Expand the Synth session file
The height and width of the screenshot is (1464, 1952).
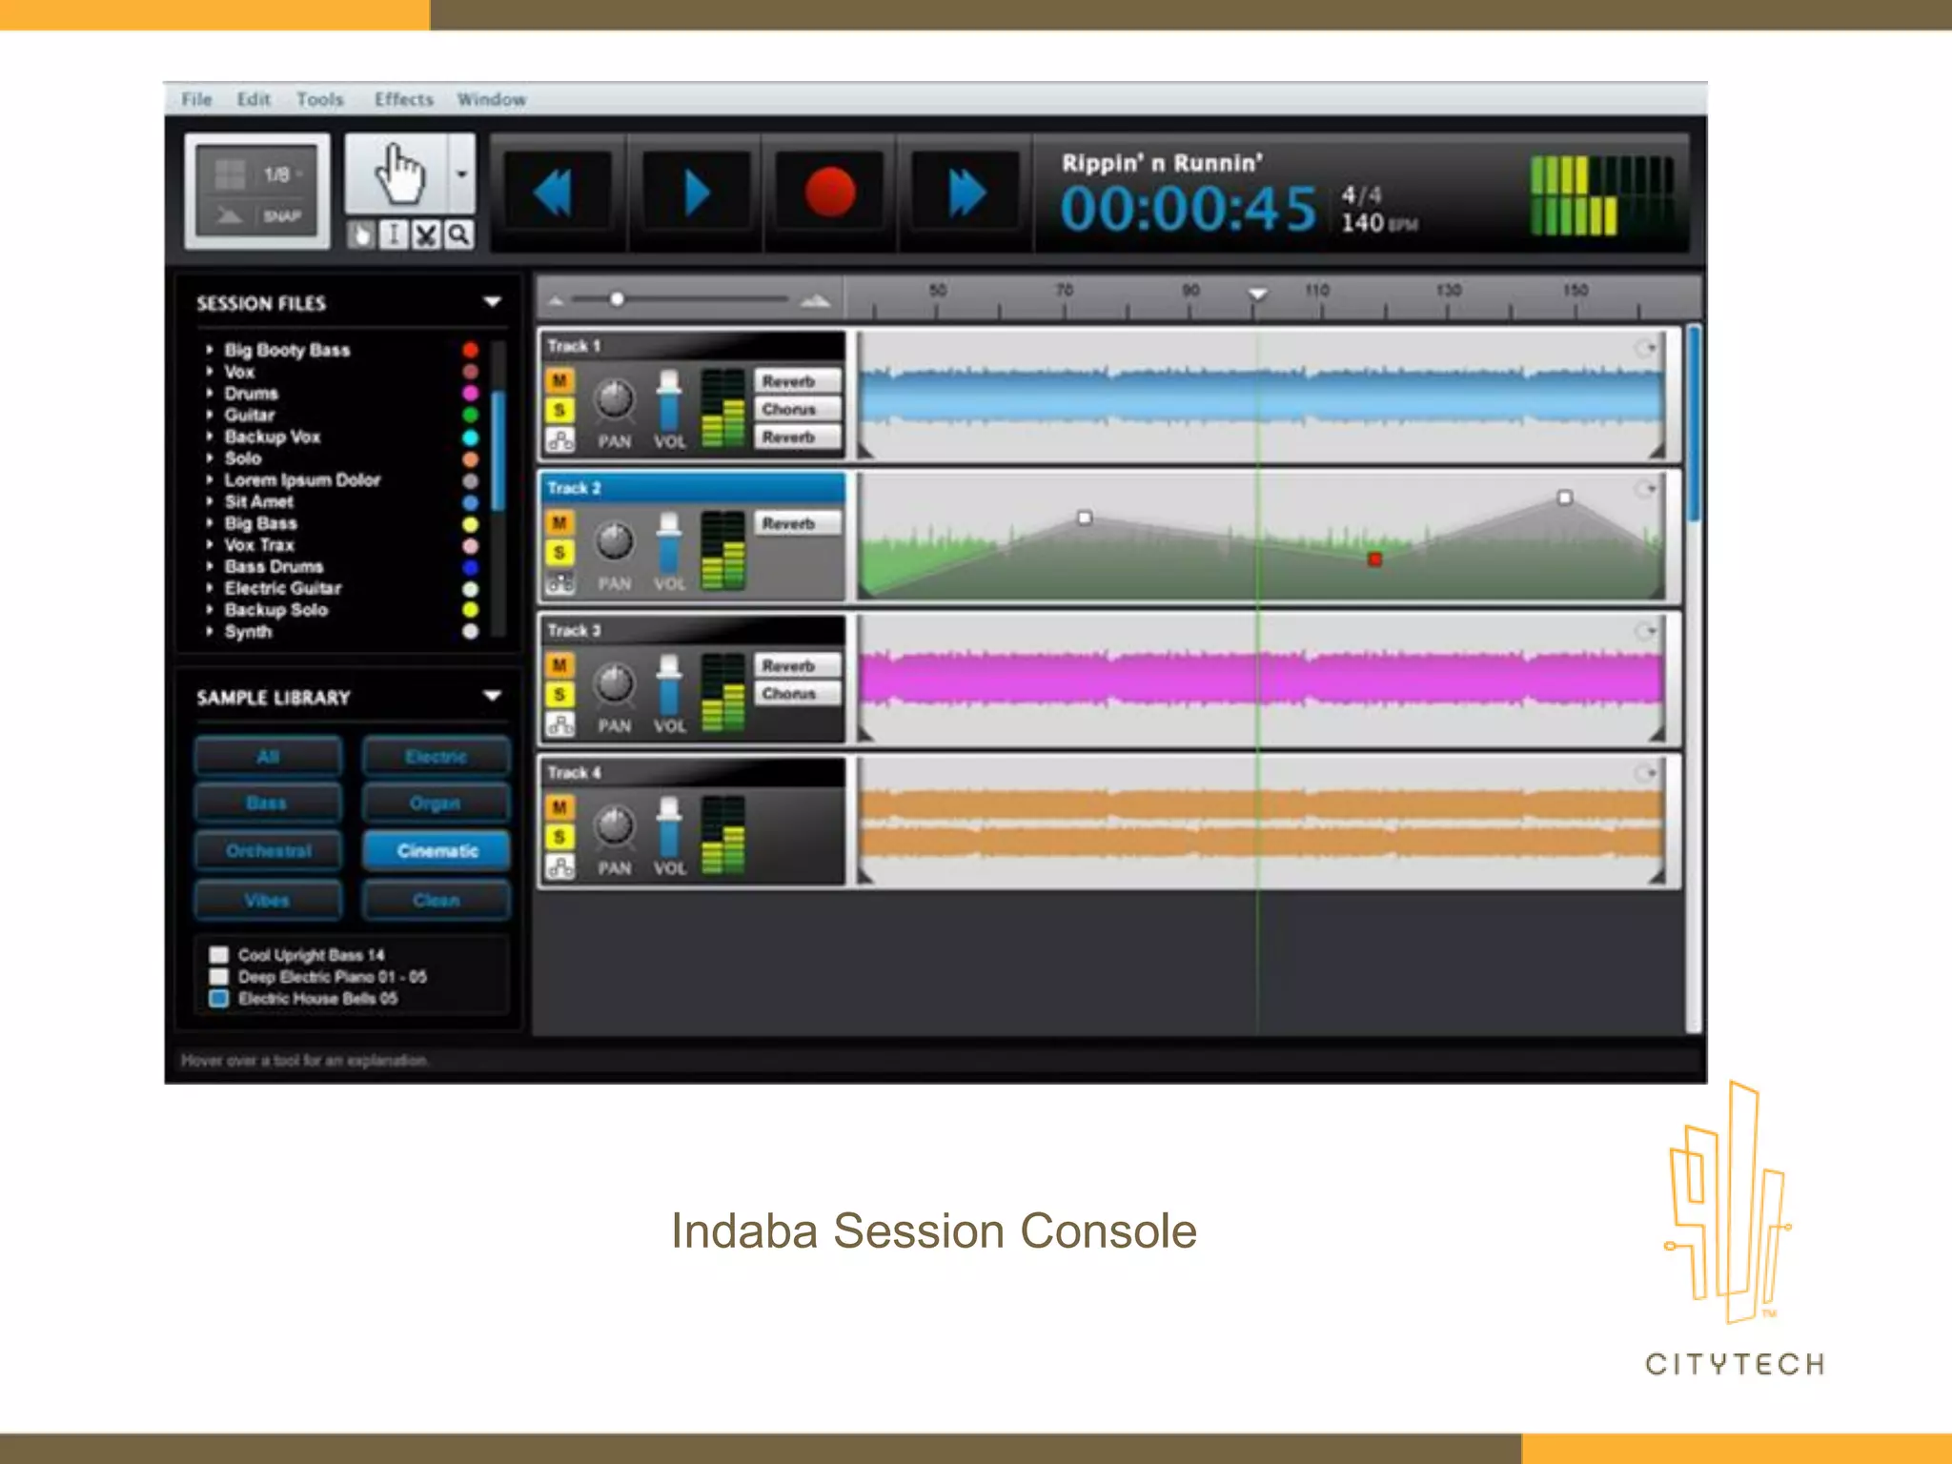[x=209, y=631]
